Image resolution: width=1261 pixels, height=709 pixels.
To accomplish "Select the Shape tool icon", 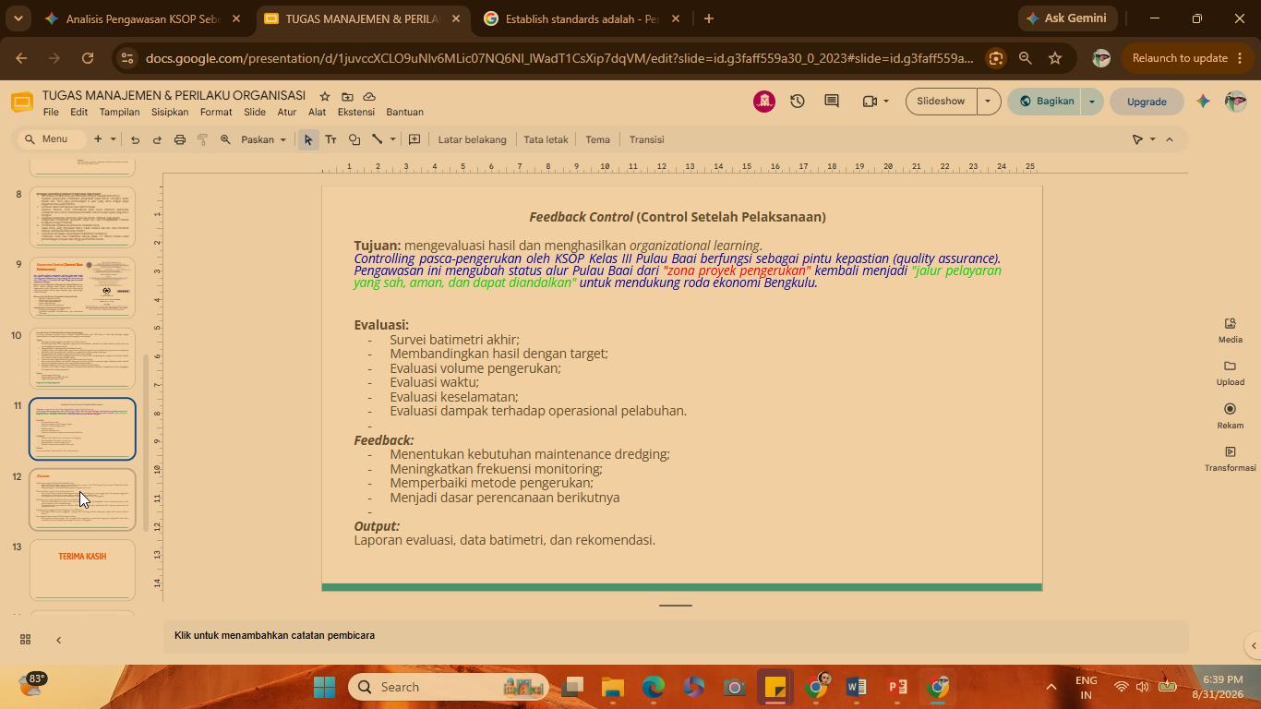I will tap(354, 139).
